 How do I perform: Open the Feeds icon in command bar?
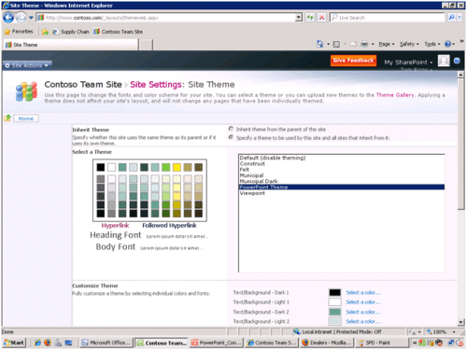336,44
